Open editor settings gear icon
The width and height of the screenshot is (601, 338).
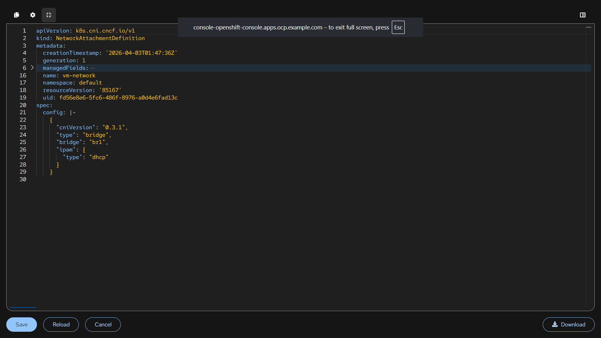pos(33,15)
